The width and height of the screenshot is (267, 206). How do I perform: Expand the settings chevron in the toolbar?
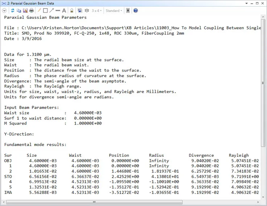click(x=4, y=11)
